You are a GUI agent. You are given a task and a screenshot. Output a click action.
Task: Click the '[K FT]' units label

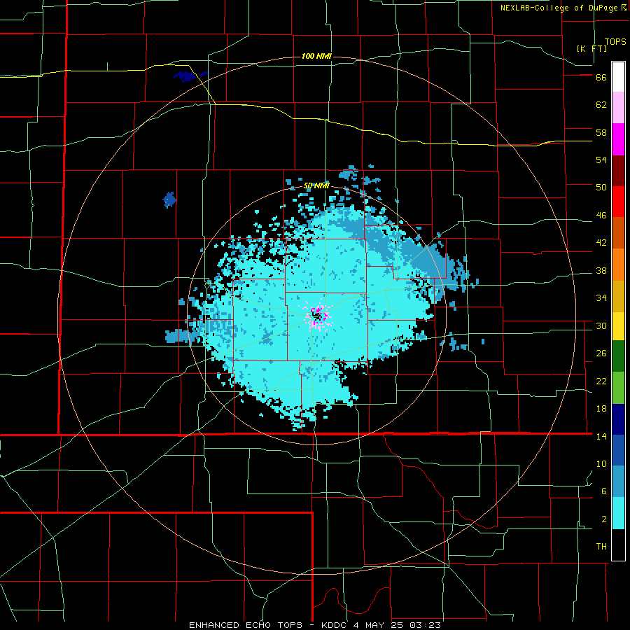tap(591, 48)
